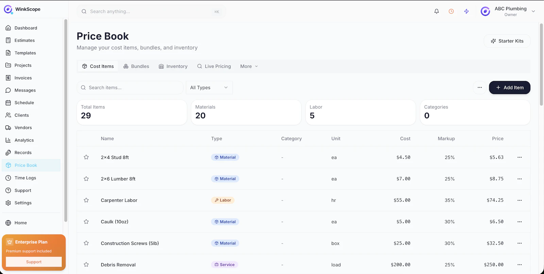The width and height of the screenshot is (544, 274).
Task: Click the main page vertical scrollbar
Action: pyautogui.click(x=541, y=64)
